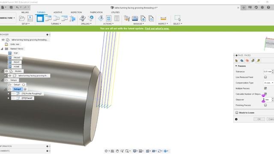Image resolution: width=274 pixels, height=154 pixels.
Task: Click the Orbit icon in navigation bar
Action: pos(106,151)
